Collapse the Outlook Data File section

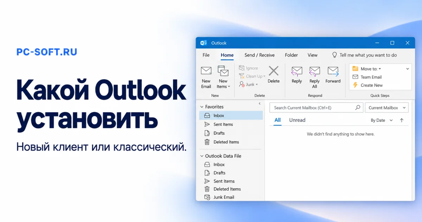(x=202, y=156)
